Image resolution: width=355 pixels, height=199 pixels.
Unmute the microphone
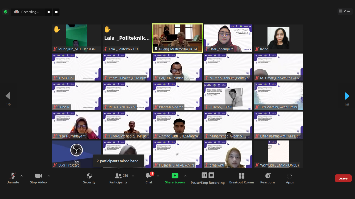tap(13, 179)
